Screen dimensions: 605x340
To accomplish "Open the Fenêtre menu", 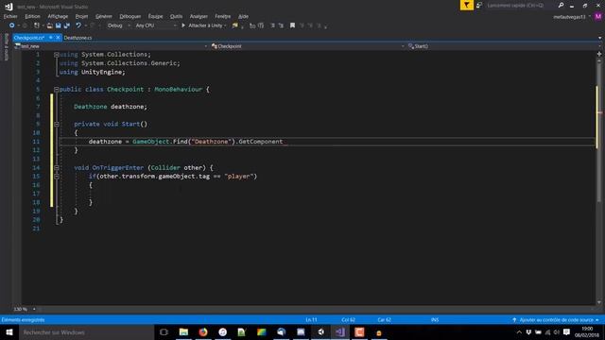I will pyautogui.click(x=223, y=16).
